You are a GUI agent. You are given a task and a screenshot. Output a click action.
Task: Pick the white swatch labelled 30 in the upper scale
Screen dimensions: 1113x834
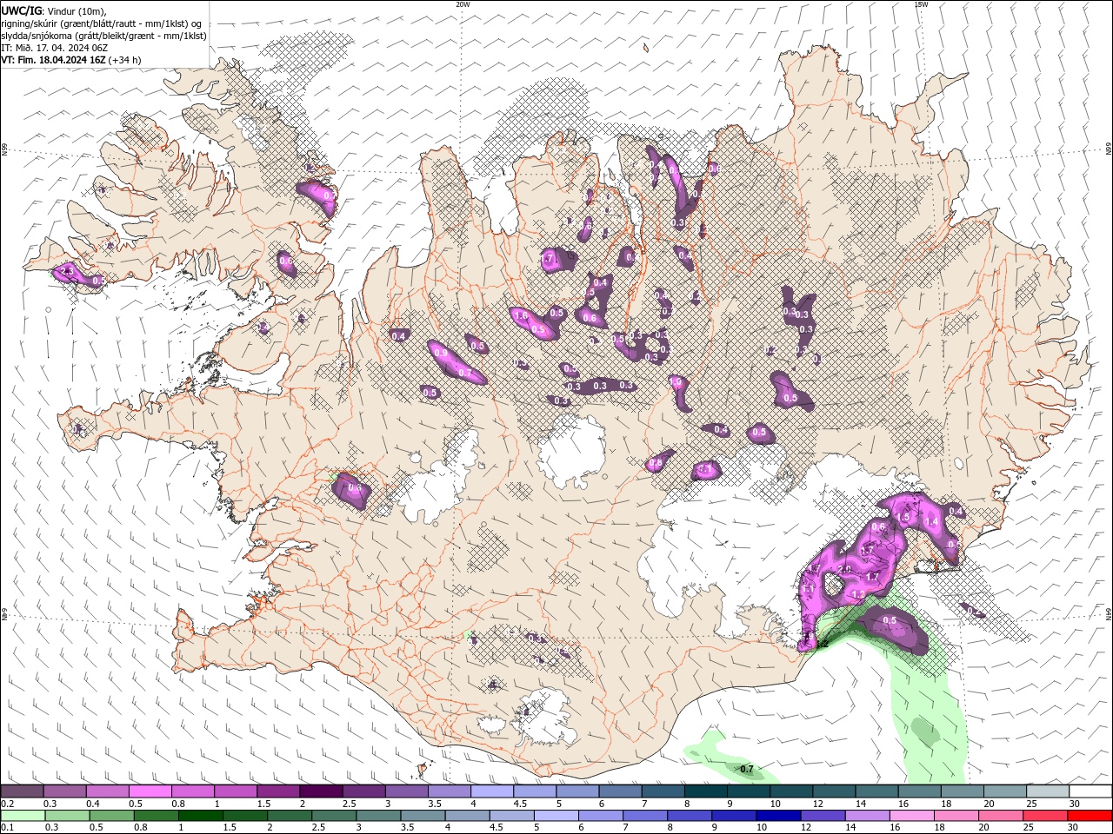(1090, 791)
